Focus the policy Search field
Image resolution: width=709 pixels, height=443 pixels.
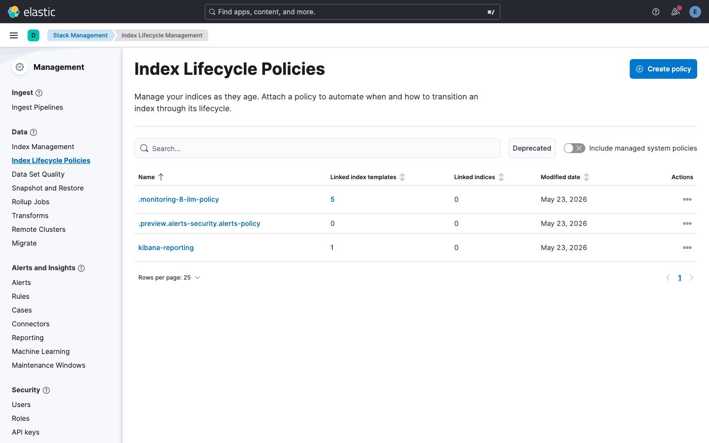[x=318, y=148]
